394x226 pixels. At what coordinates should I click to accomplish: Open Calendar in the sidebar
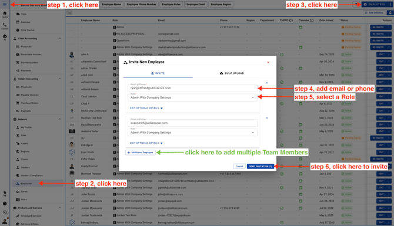[25, 22]
